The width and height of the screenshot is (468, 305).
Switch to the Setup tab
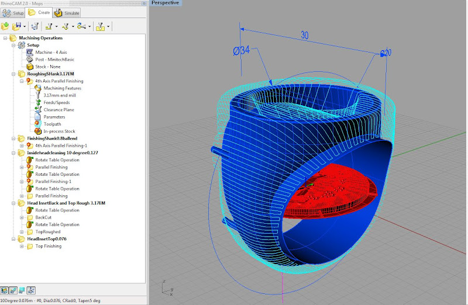(14, 13)
